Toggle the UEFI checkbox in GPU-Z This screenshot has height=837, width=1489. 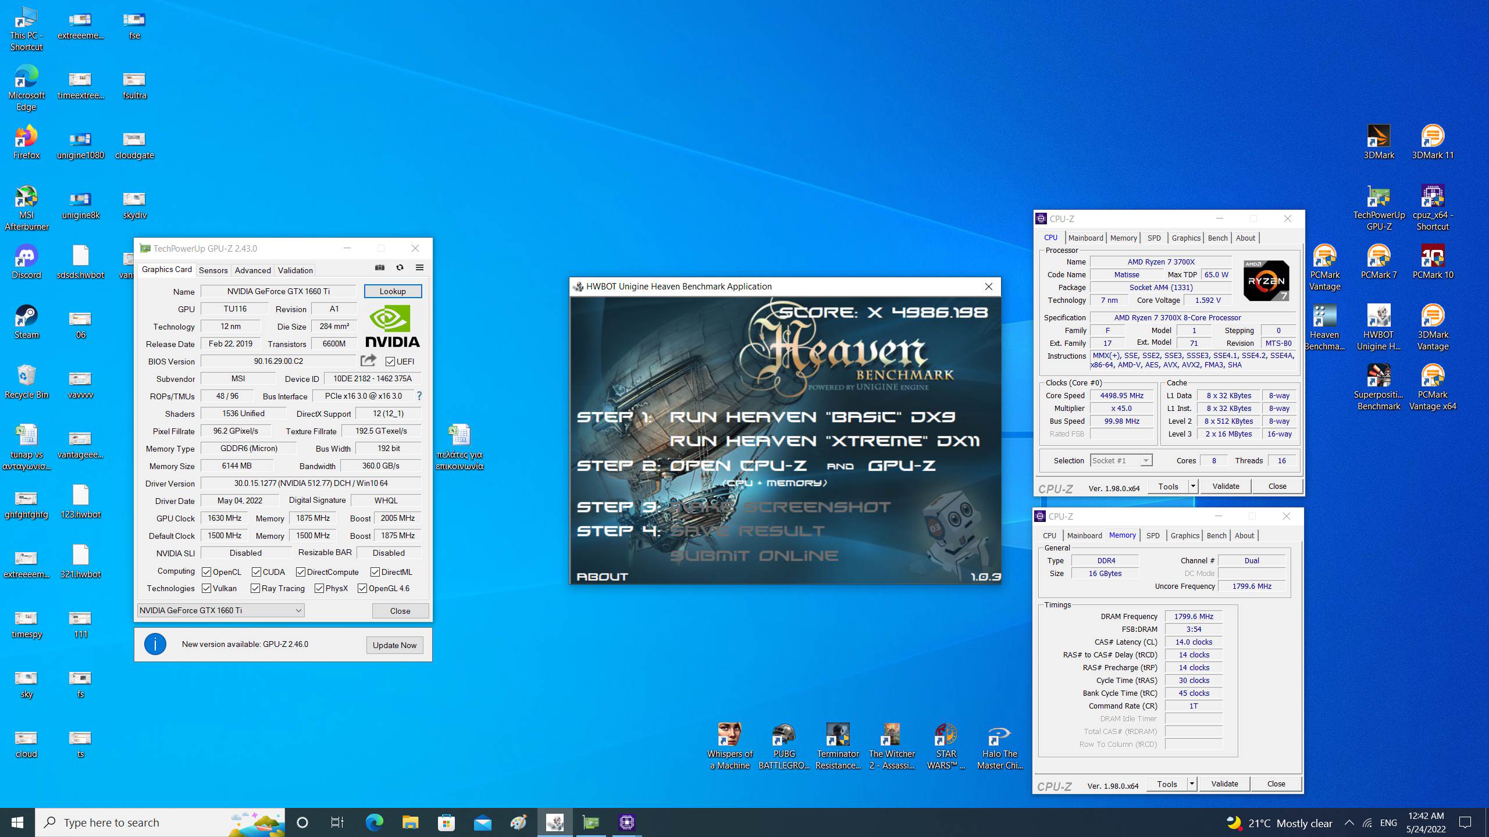[x=390, y=362]
